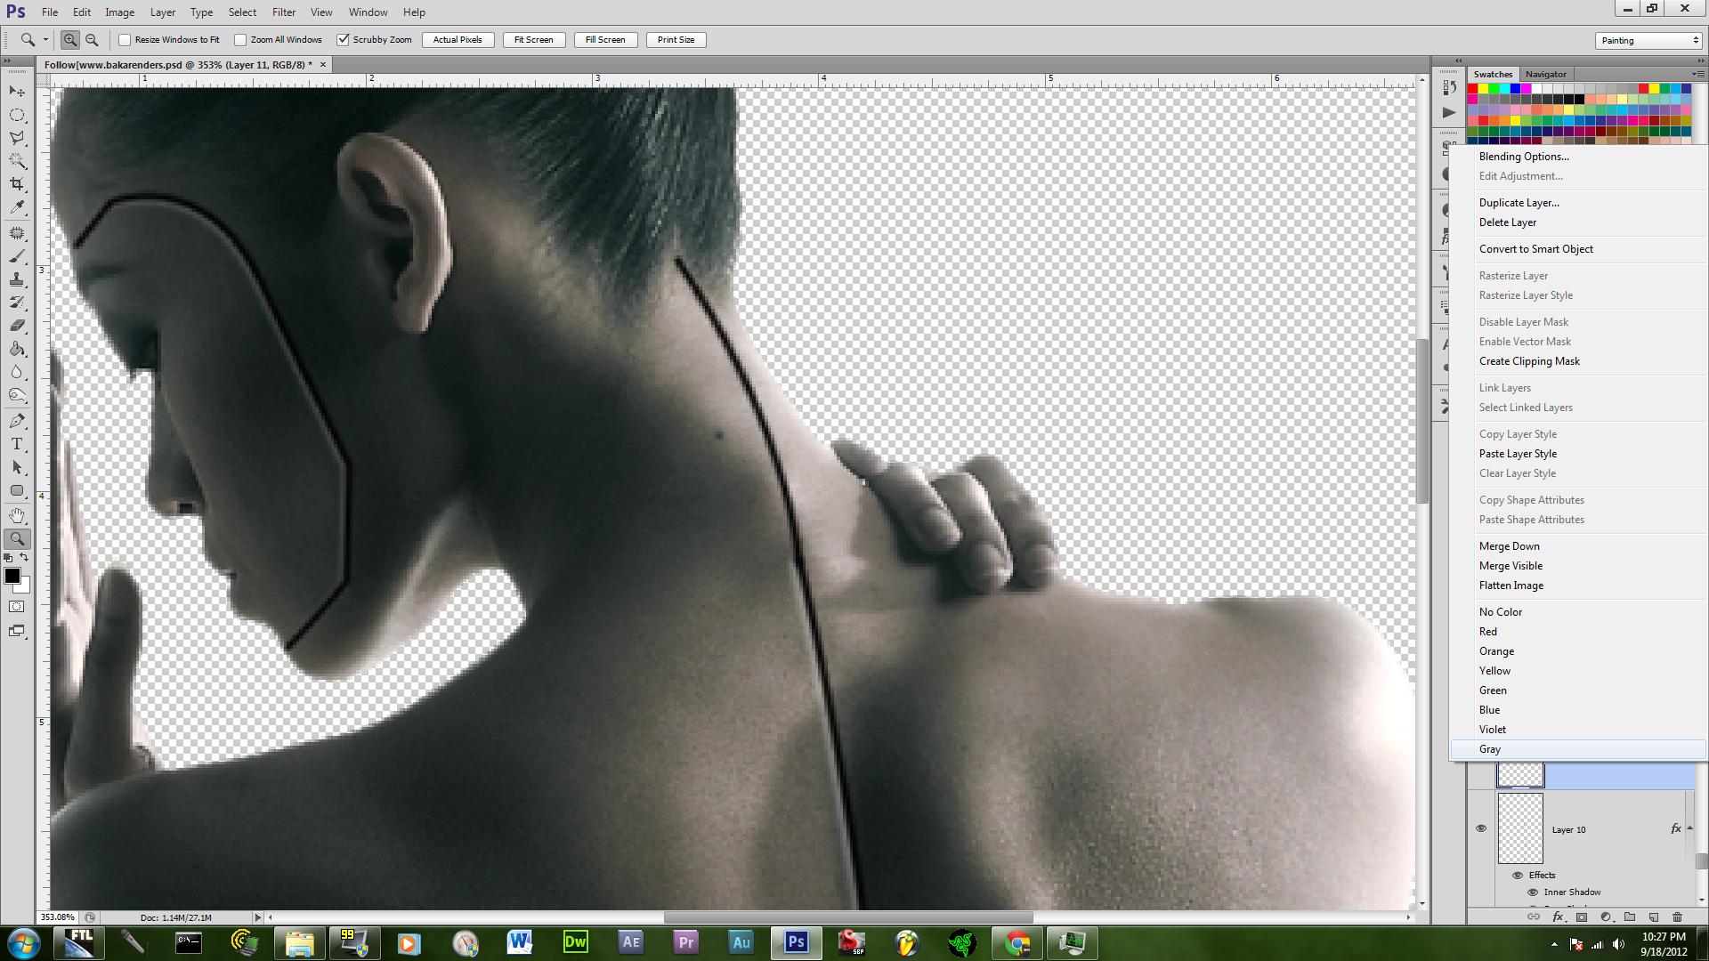
Task: Click the foreground color swatch
Action: (12, 577)
